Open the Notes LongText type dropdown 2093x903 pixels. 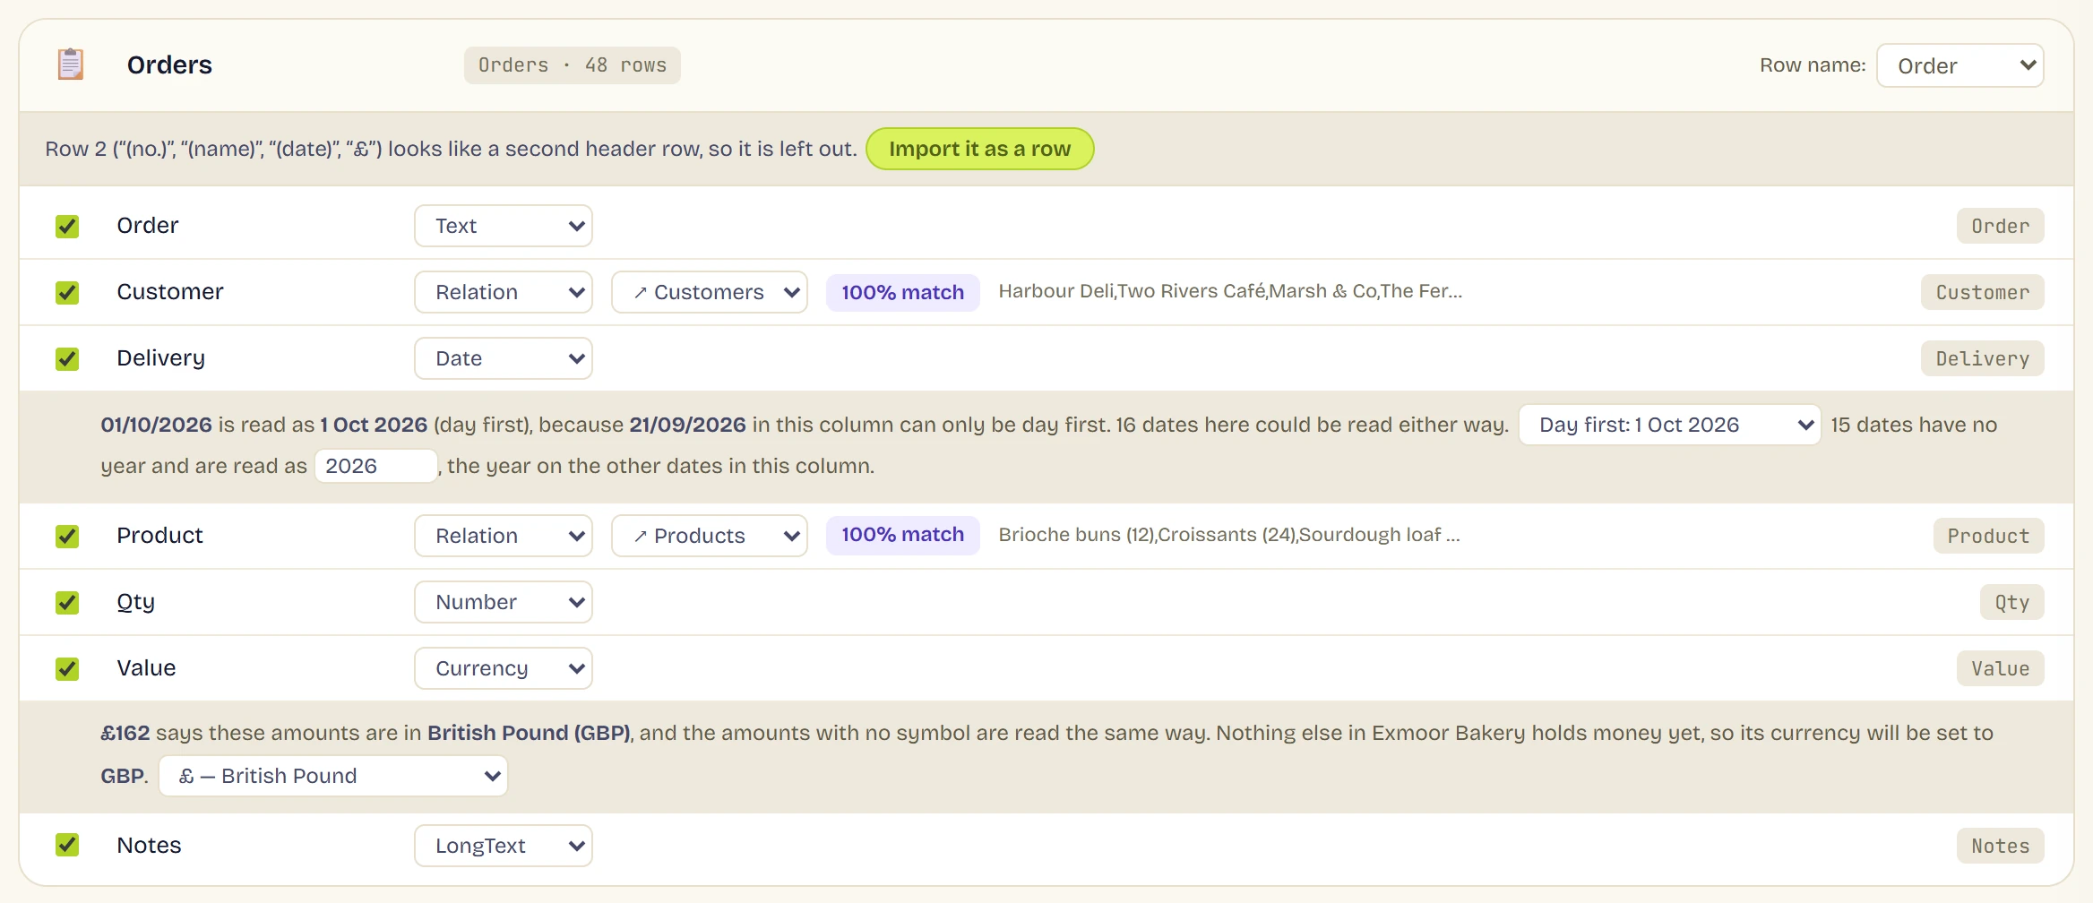click(x=504, y=846)
